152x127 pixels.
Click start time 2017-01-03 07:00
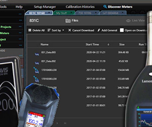click(x=96, y=79)
